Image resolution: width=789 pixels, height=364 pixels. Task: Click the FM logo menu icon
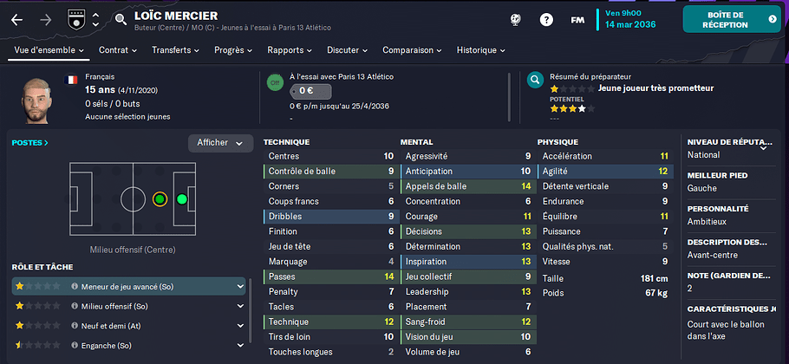click(577, 20)
